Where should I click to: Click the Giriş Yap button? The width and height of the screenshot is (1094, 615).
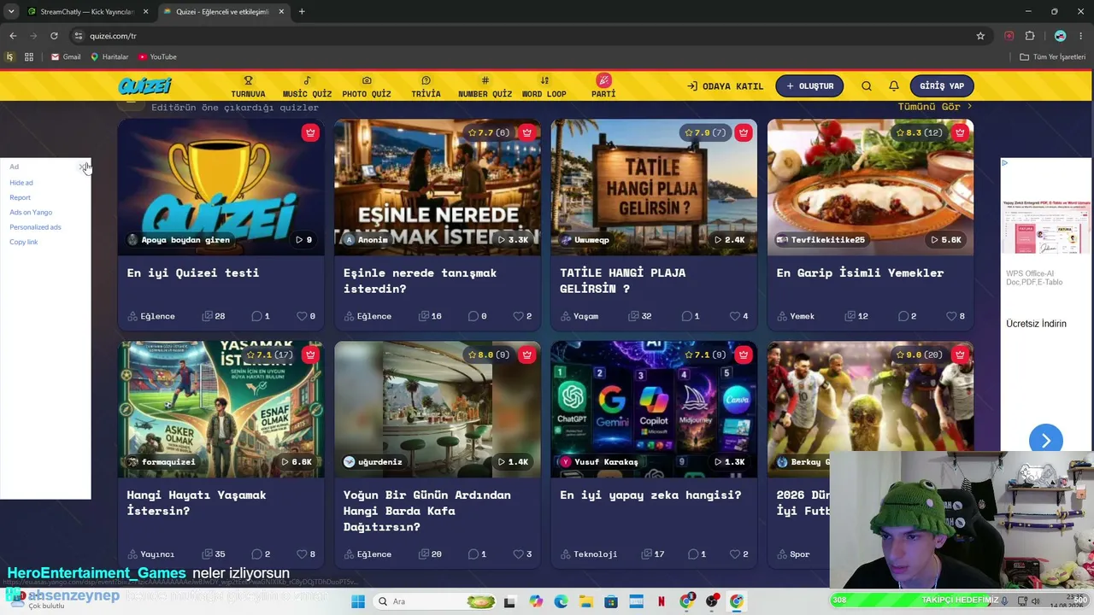click(x=942, y=86)
